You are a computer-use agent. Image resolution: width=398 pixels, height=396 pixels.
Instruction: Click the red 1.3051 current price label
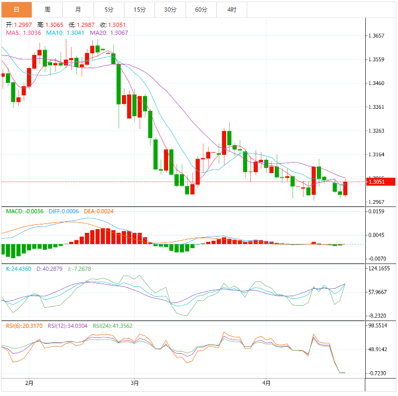[x=381, y=182]
